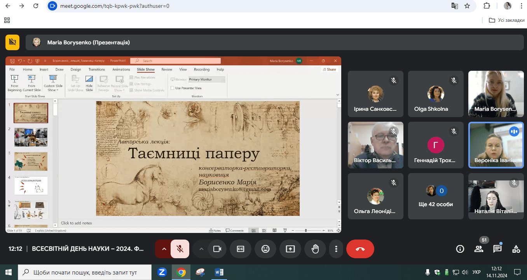Toggle captions in Meet
Screen dimensions: 527x280
coord(241,249)
